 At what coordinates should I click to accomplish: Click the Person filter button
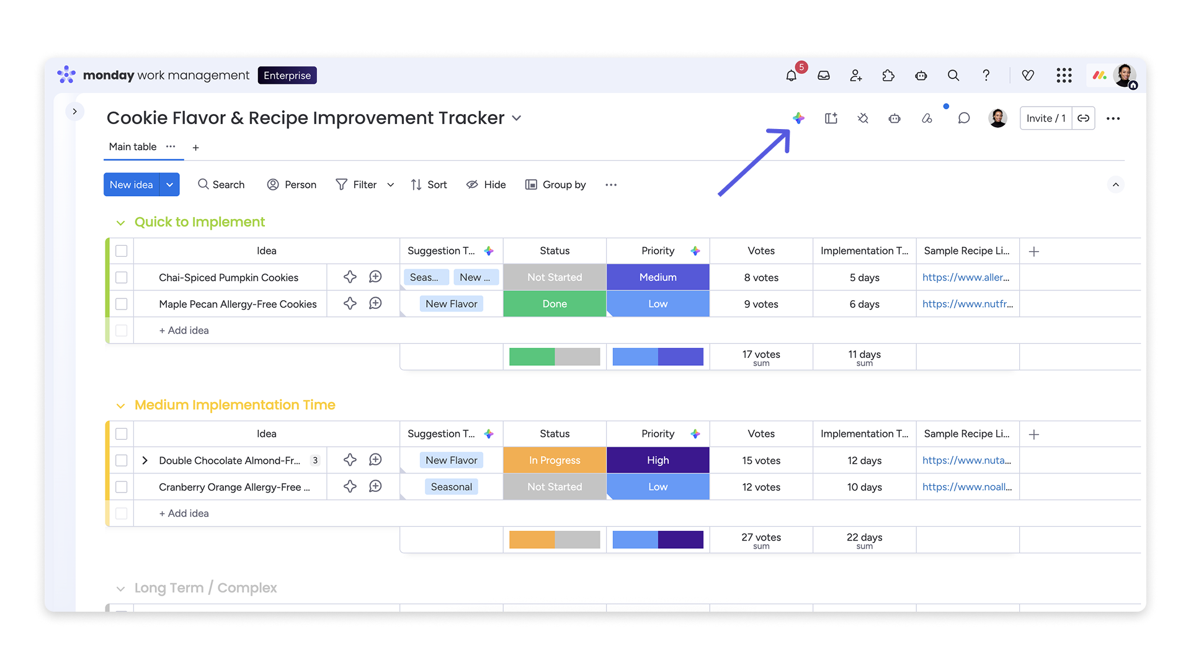coord(292,184)
